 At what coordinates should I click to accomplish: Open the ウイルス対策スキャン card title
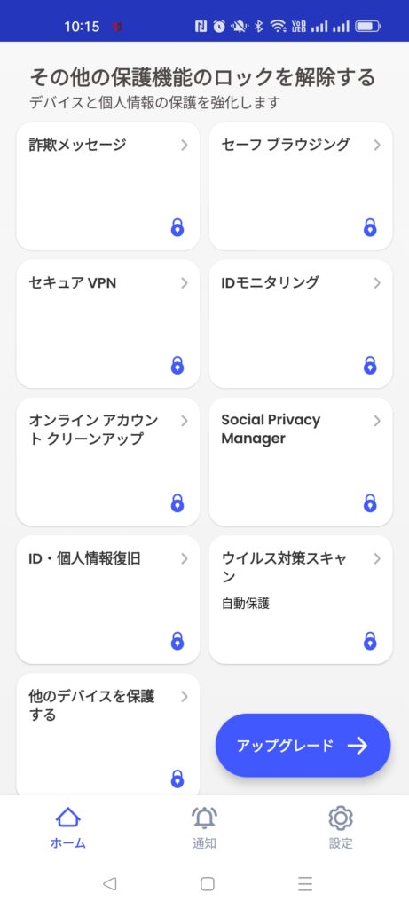pyautogui.click(x=284, y=567)
